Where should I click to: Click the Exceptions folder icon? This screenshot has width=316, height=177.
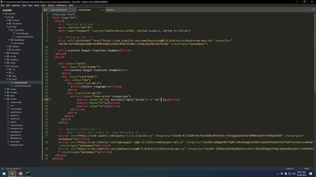(10, 24)
